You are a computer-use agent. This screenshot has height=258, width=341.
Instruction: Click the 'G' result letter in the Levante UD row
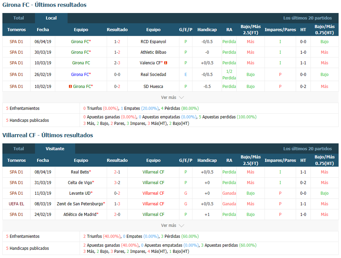[x=186, y=193]
